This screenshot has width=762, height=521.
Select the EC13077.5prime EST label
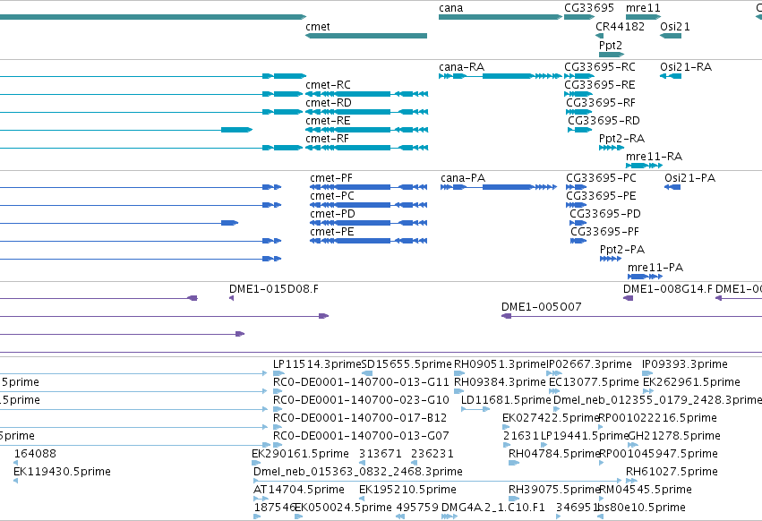[594, 382]
